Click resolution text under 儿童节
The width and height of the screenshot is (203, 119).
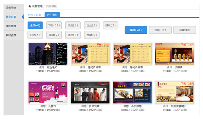coord(48,110)
